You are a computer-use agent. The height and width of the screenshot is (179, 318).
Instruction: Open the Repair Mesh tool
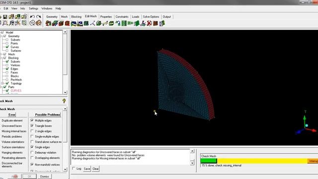86,23
